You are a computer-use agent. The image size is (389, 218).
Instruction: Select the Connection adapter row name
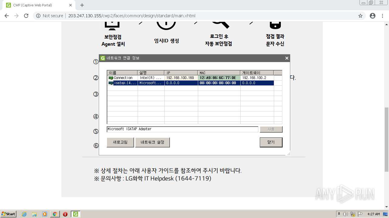point(123,78)
